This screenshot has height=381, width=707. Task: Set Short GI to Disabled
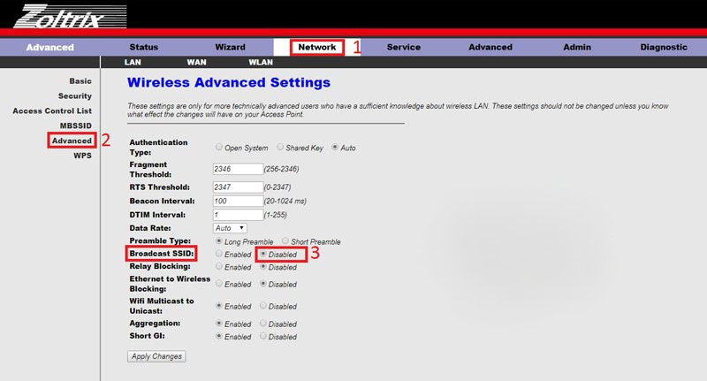[262, 336]
